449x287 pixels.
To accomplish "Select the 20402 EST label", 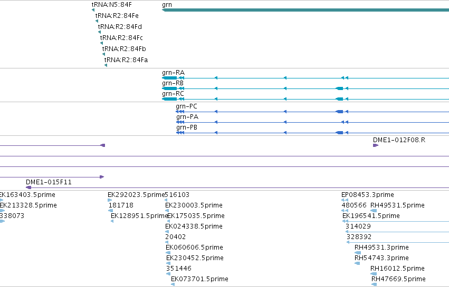I will pos(175,237).
